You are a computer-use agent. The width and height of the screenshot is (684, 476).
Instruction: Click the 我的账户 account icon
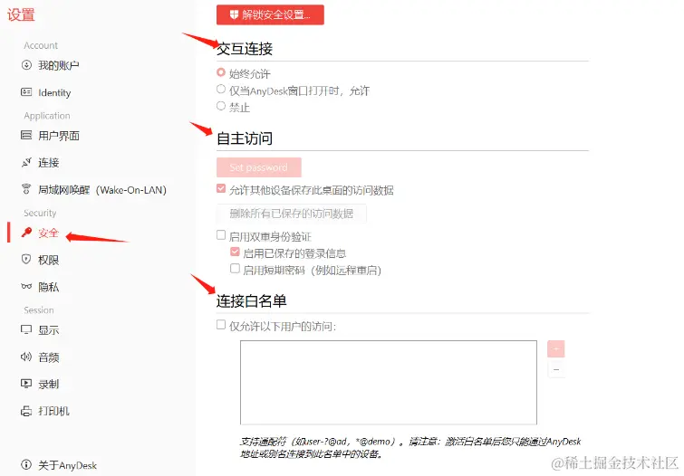point(26,65)
